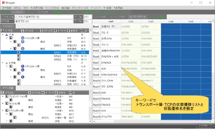Click the instance name input field
Viewport: 215px width, 129px height.
click(x=44, y=17)
